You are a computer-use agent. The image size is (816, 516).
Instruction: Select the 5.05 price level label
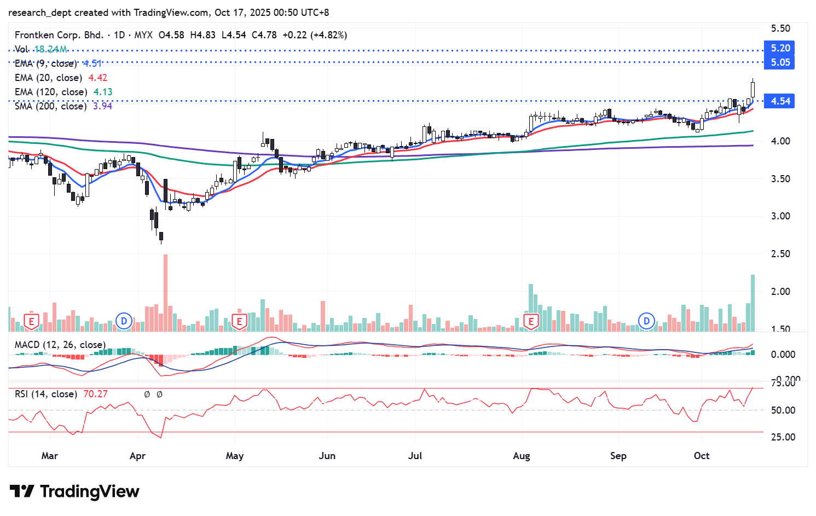[x=780, y=62]
